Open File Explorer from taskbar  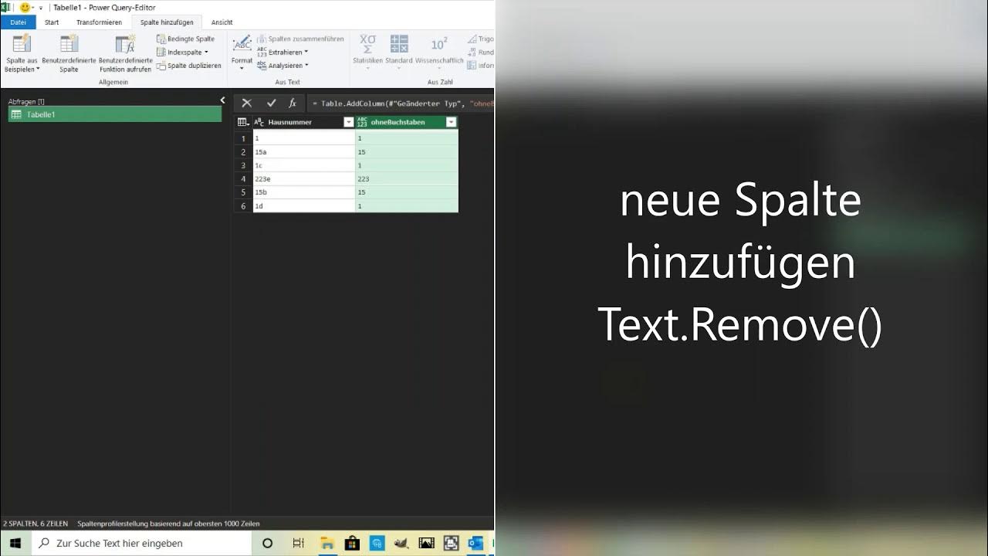pos(327,543)
